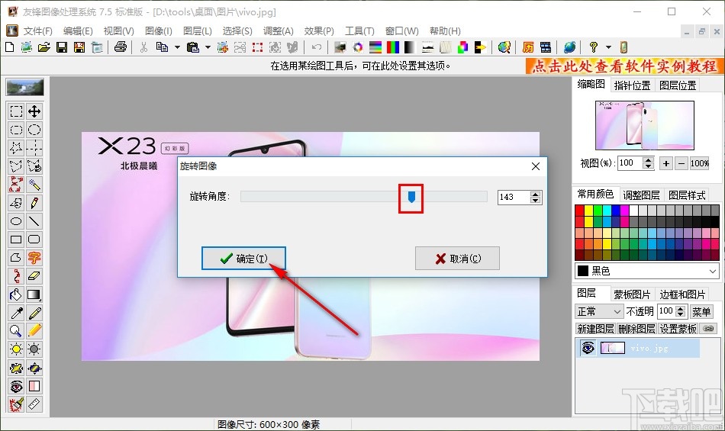Increase rotation angle with the up stepper

(536, 194)
